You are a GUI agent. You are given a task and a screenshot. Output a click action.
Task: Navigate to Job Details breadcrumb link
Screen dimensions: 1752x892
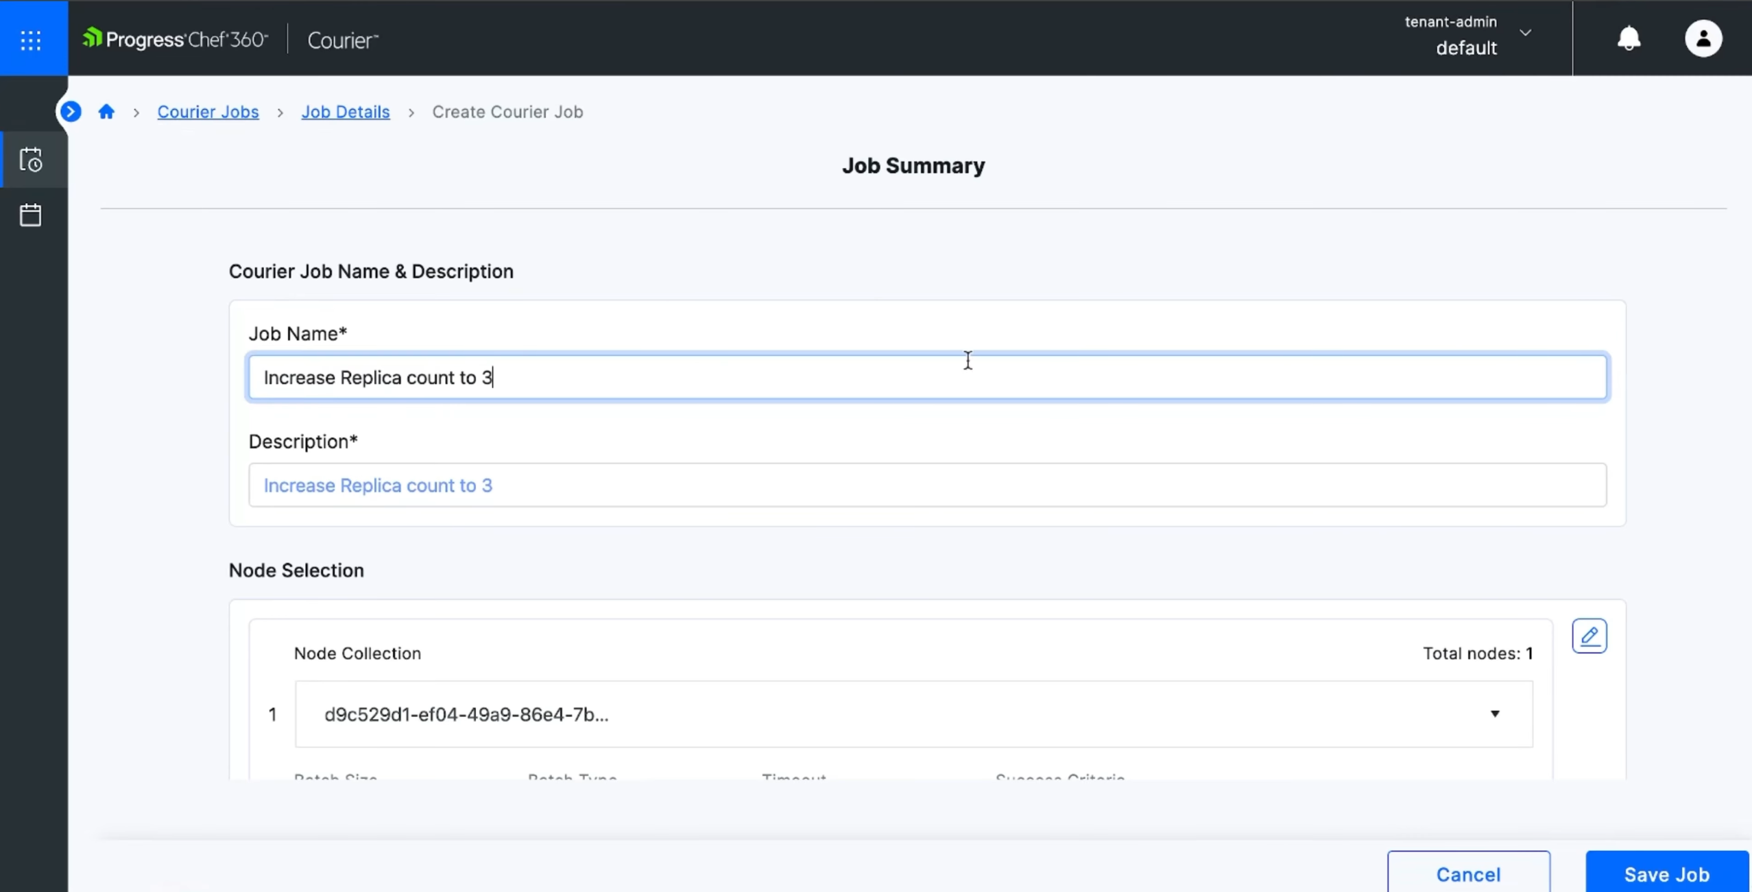point(346,112)
